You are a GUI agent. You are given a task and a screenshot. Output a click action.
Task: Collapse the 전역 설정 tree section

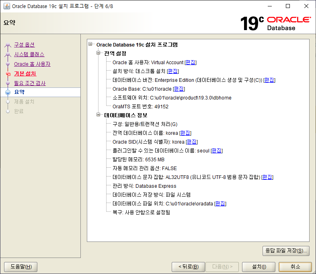click(x=98, y=53)
